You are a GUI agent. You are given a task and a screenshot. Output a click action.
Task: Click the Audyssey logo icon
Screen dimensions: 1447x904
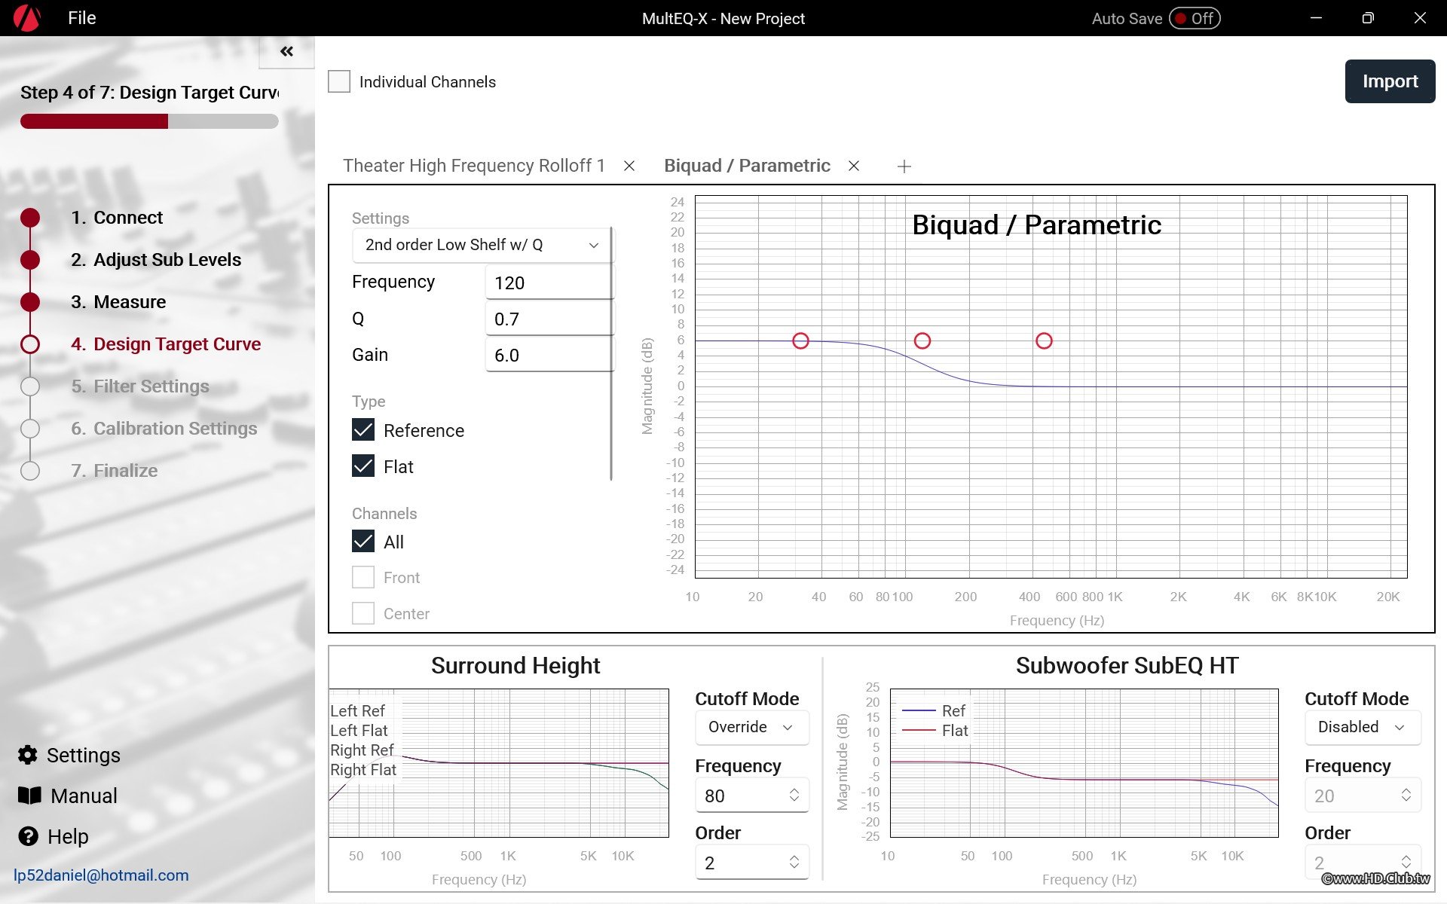27,18
